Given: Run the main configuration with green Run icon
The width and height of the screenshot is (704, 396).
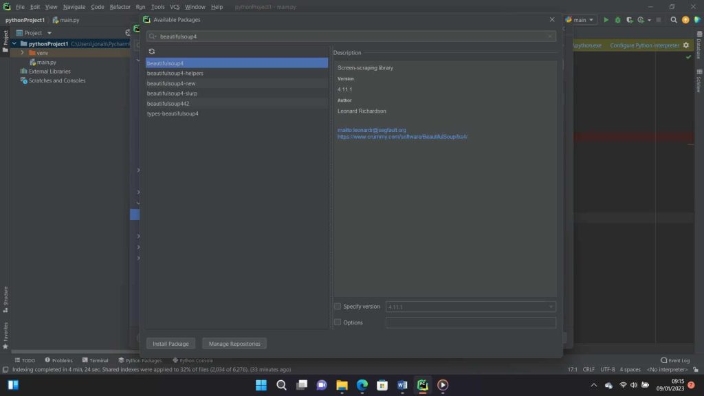Looking at the screenshot, I should click(606, 19).
